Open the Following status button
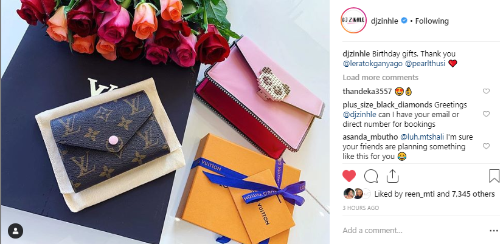This screenshot has width=503, height=244. coord(432,21)
